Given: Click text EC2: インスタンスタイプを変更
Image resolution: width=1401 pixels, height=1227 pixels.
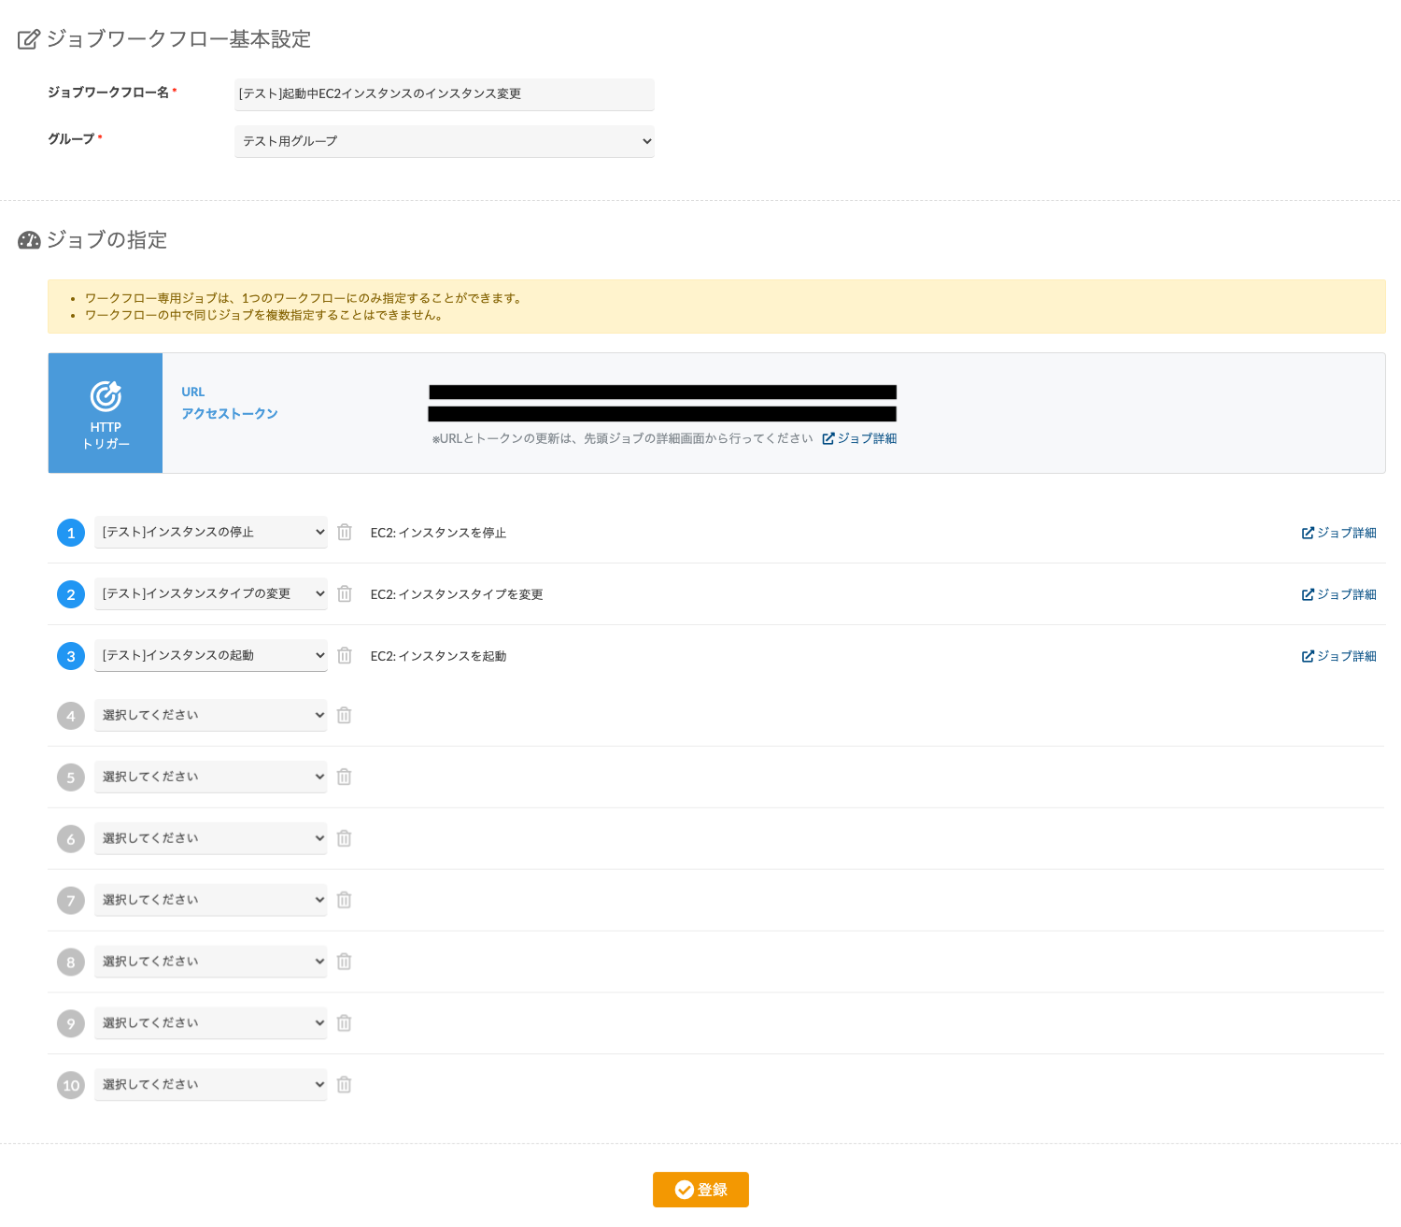Looking at the screenshot, I should tap(457, 594).
